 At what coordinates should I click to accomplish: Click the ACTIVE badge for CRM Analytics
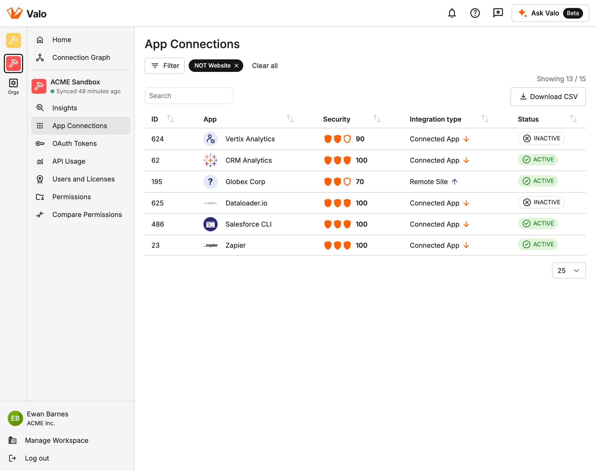click(538, 160)
